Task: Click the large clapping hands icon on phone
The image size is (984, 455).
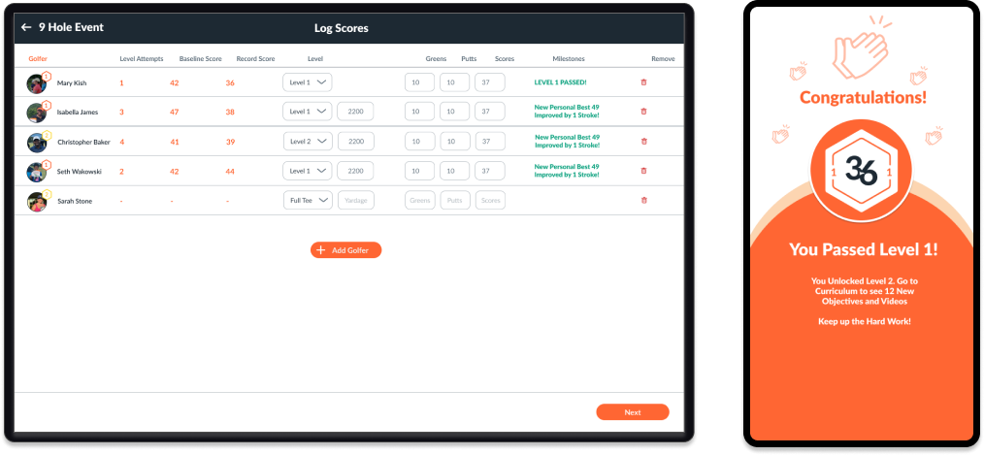Action: [861, 49]
